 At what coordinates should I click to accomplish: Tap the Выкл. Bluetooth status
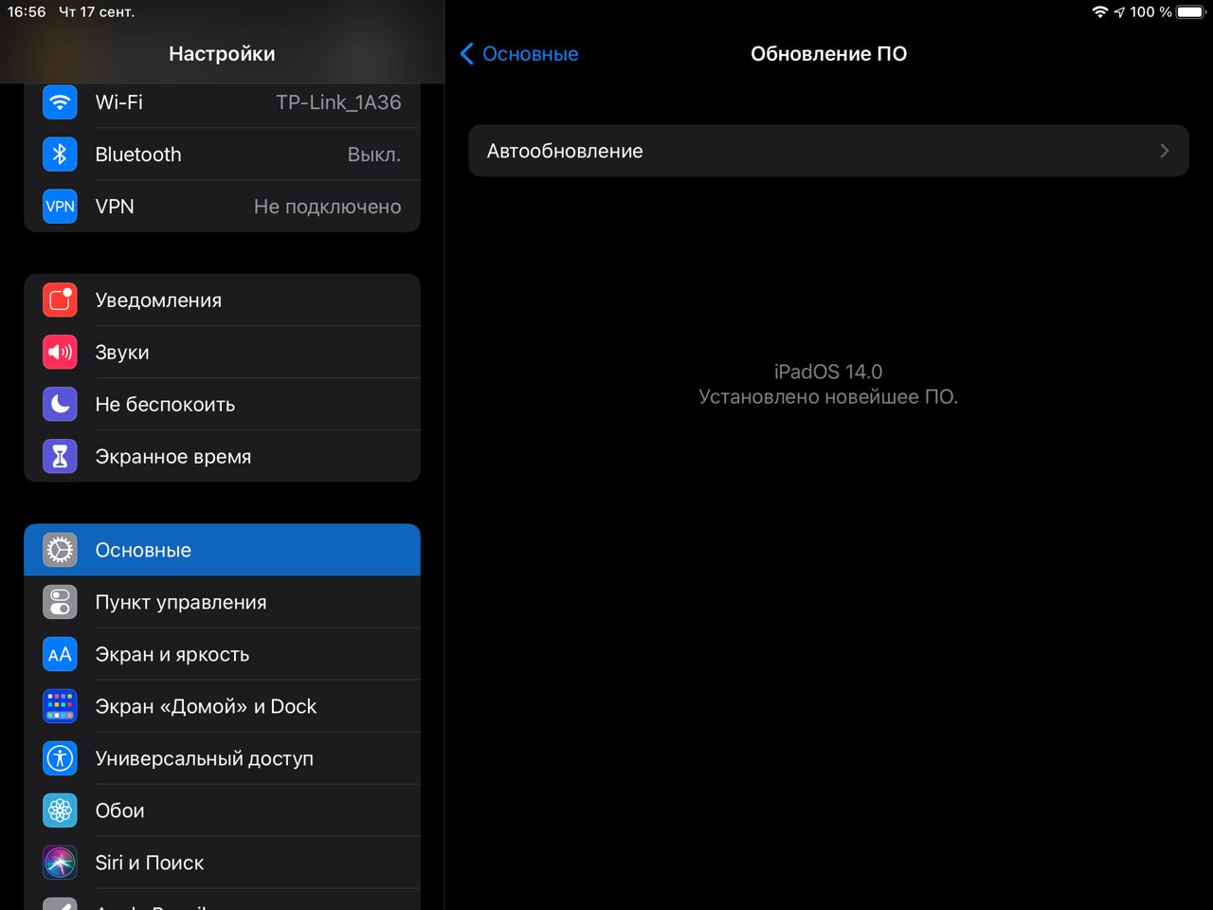coord(374,155)
